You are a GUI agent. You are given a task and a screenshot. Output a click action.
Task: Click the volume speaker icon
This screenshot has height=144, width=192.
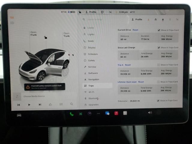(150, 112)
